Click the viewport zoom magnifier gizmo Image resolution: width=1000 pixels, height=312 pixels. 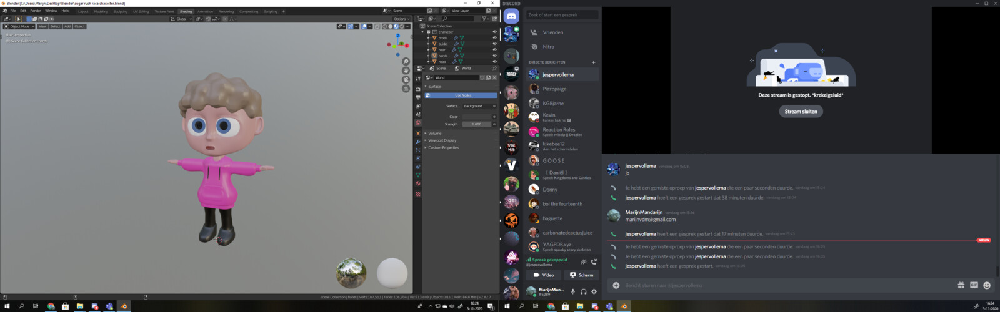406,61
